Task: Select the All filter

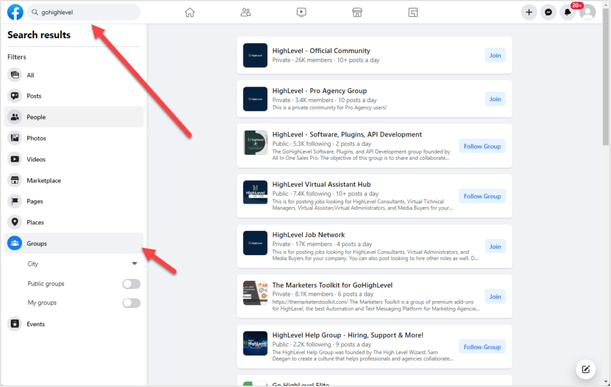Action: 73,75
